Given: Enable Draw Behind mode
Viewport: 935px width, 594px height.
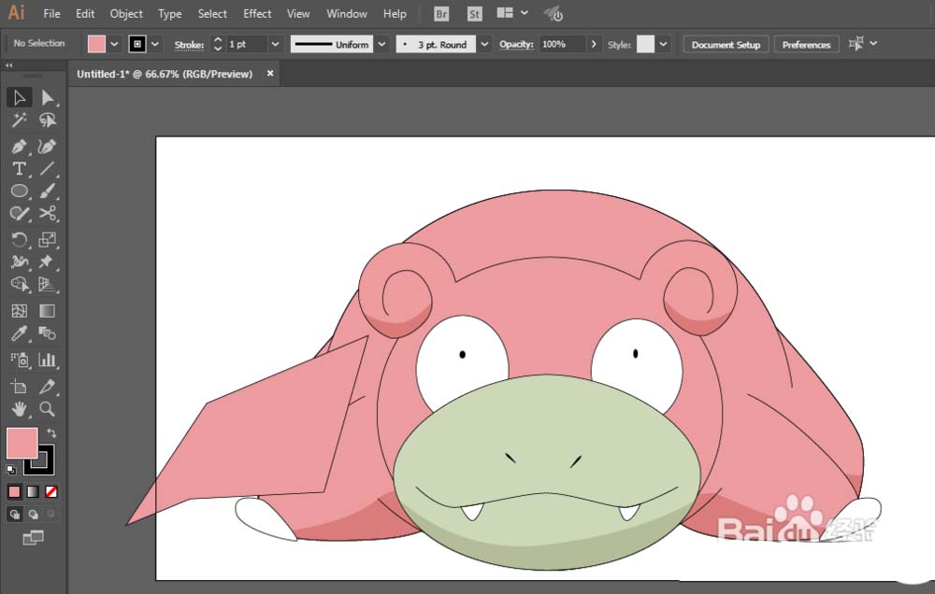Looking at the screenshot, I should [33, 515].
